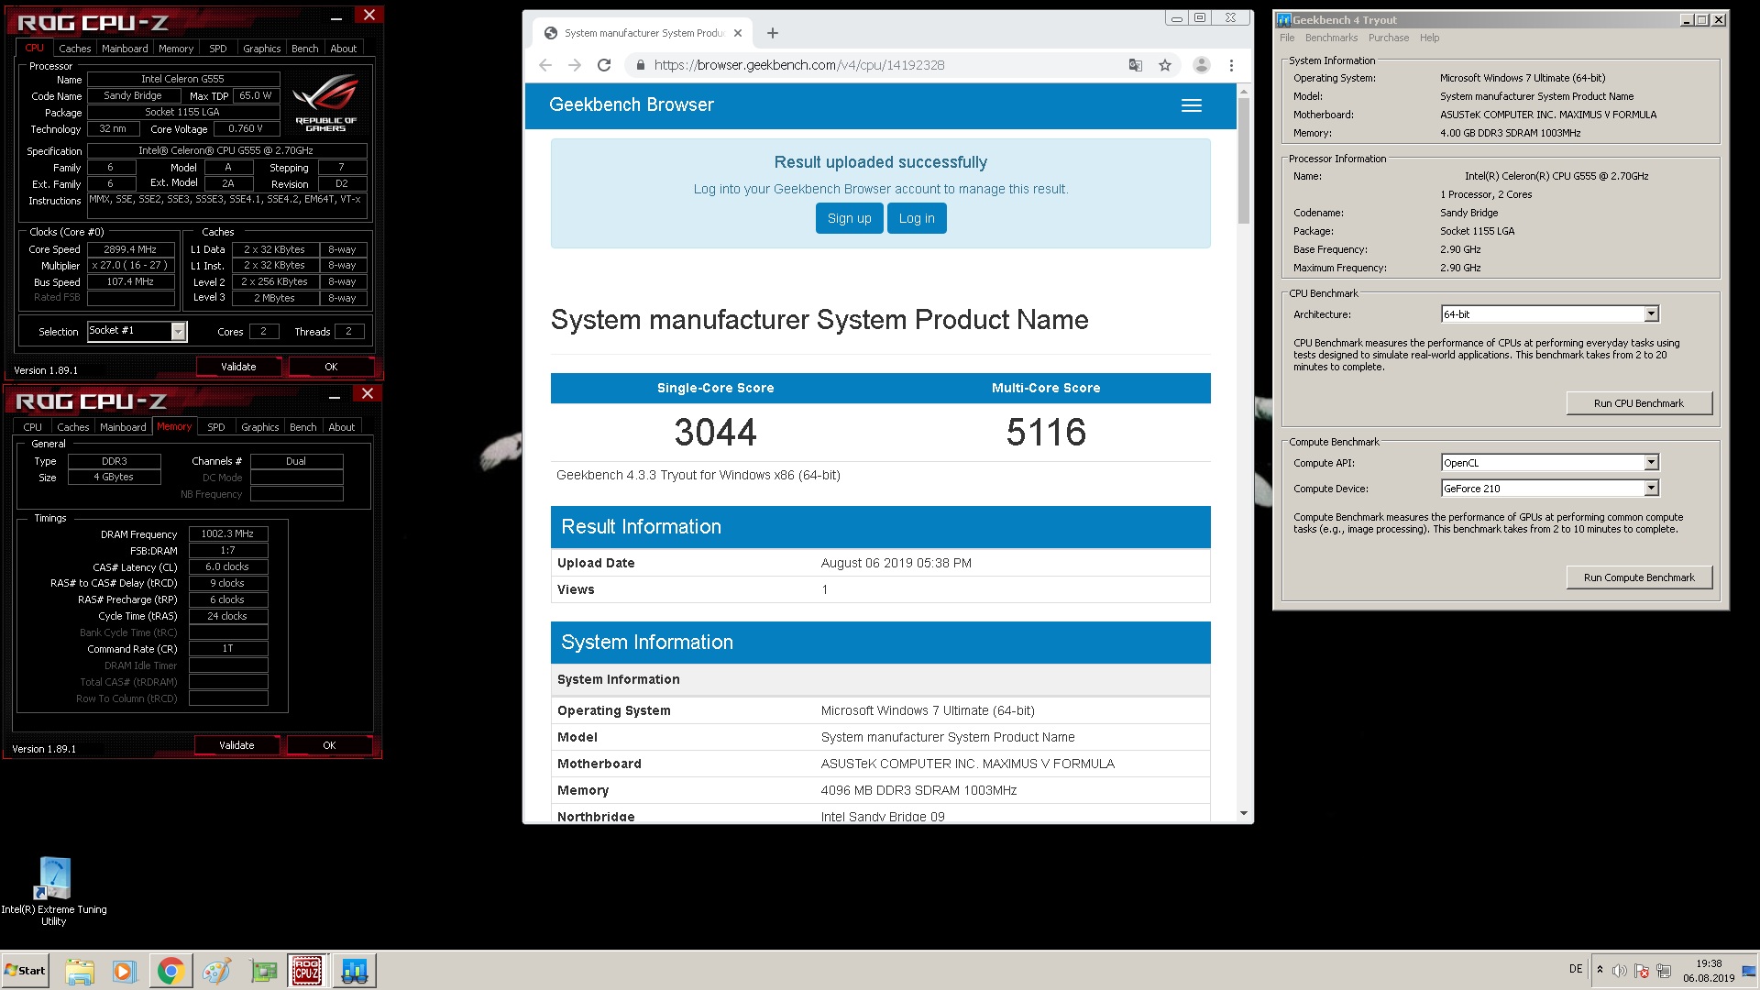Open the GPU-Z graphics card taskbar icon
The image size is (1760, 990).
pyautogui.click(x=263, y=971)
